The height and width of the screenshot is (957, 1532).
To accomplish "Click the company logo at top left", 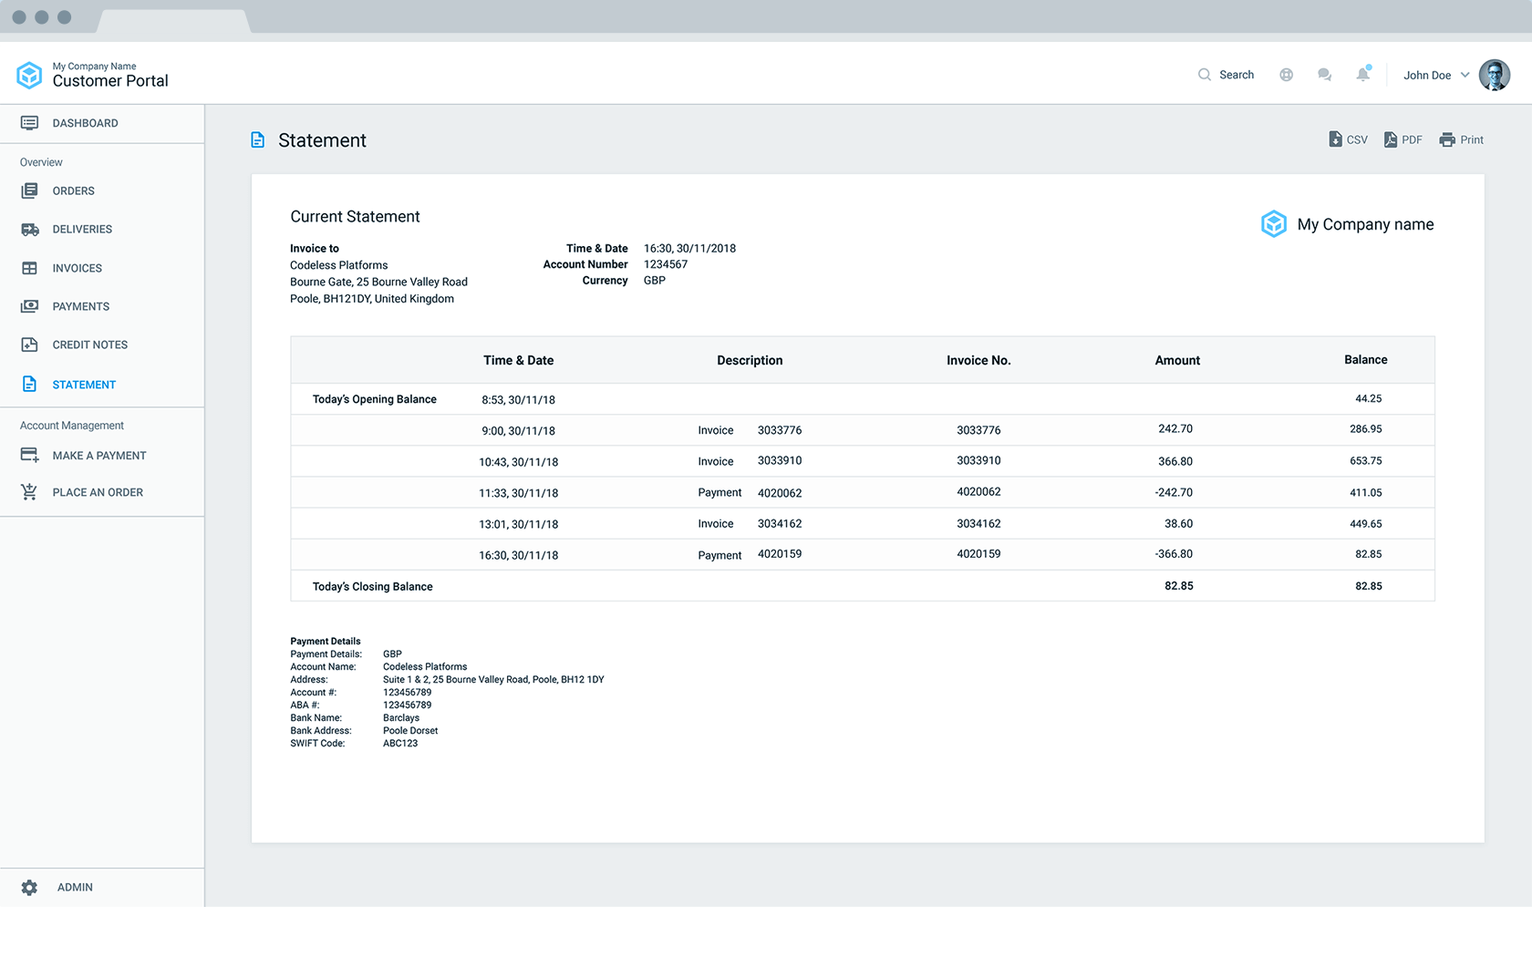I will [x=30, y=75].
